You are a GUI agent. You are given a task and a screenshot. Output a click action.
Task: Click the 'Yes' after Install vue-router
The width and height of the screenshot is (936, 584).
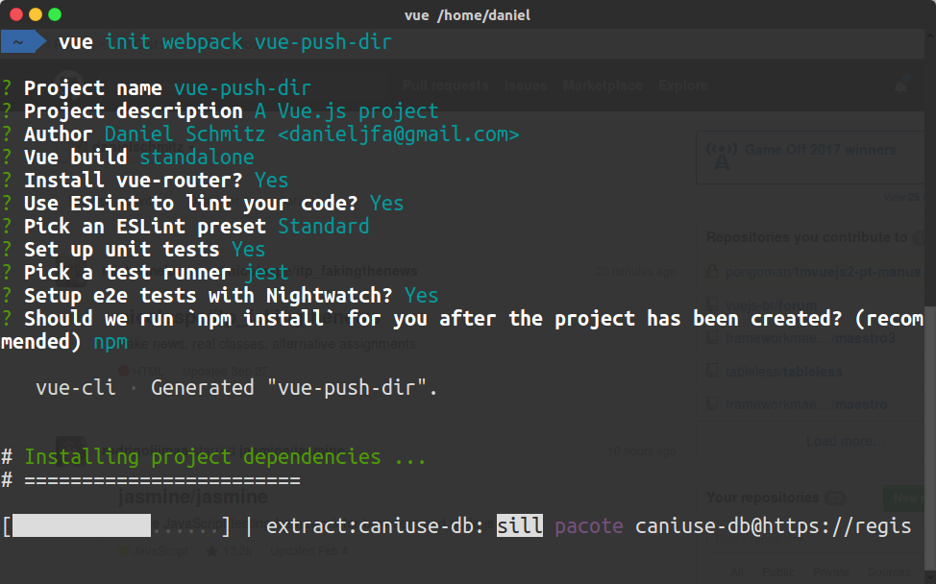coord(272,181)
